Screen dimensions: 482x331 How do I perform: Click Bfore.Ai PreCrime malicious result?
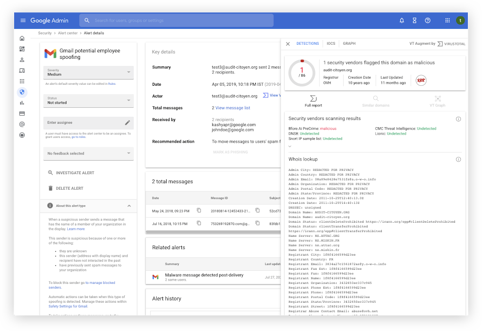click(313, 129)
